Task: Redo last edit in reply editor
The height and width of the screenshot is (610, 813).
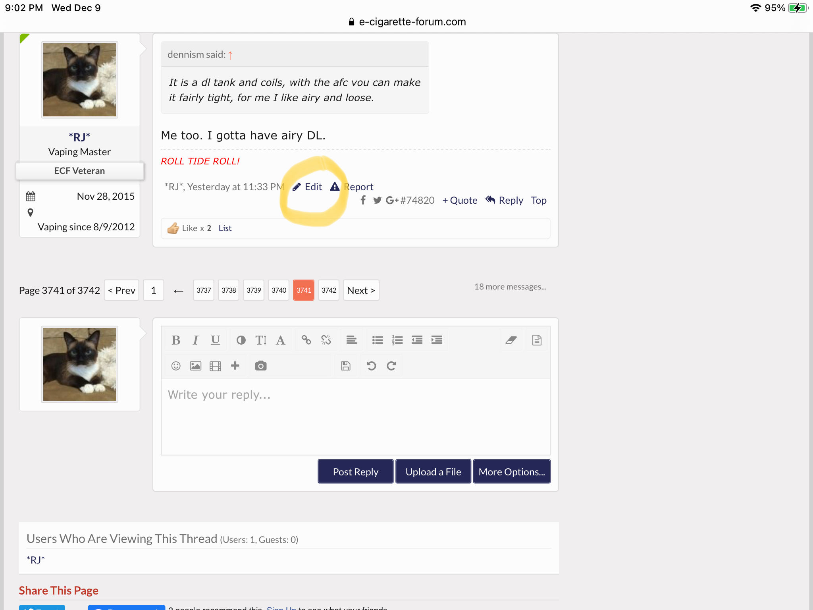Action: tap(391, 366)
